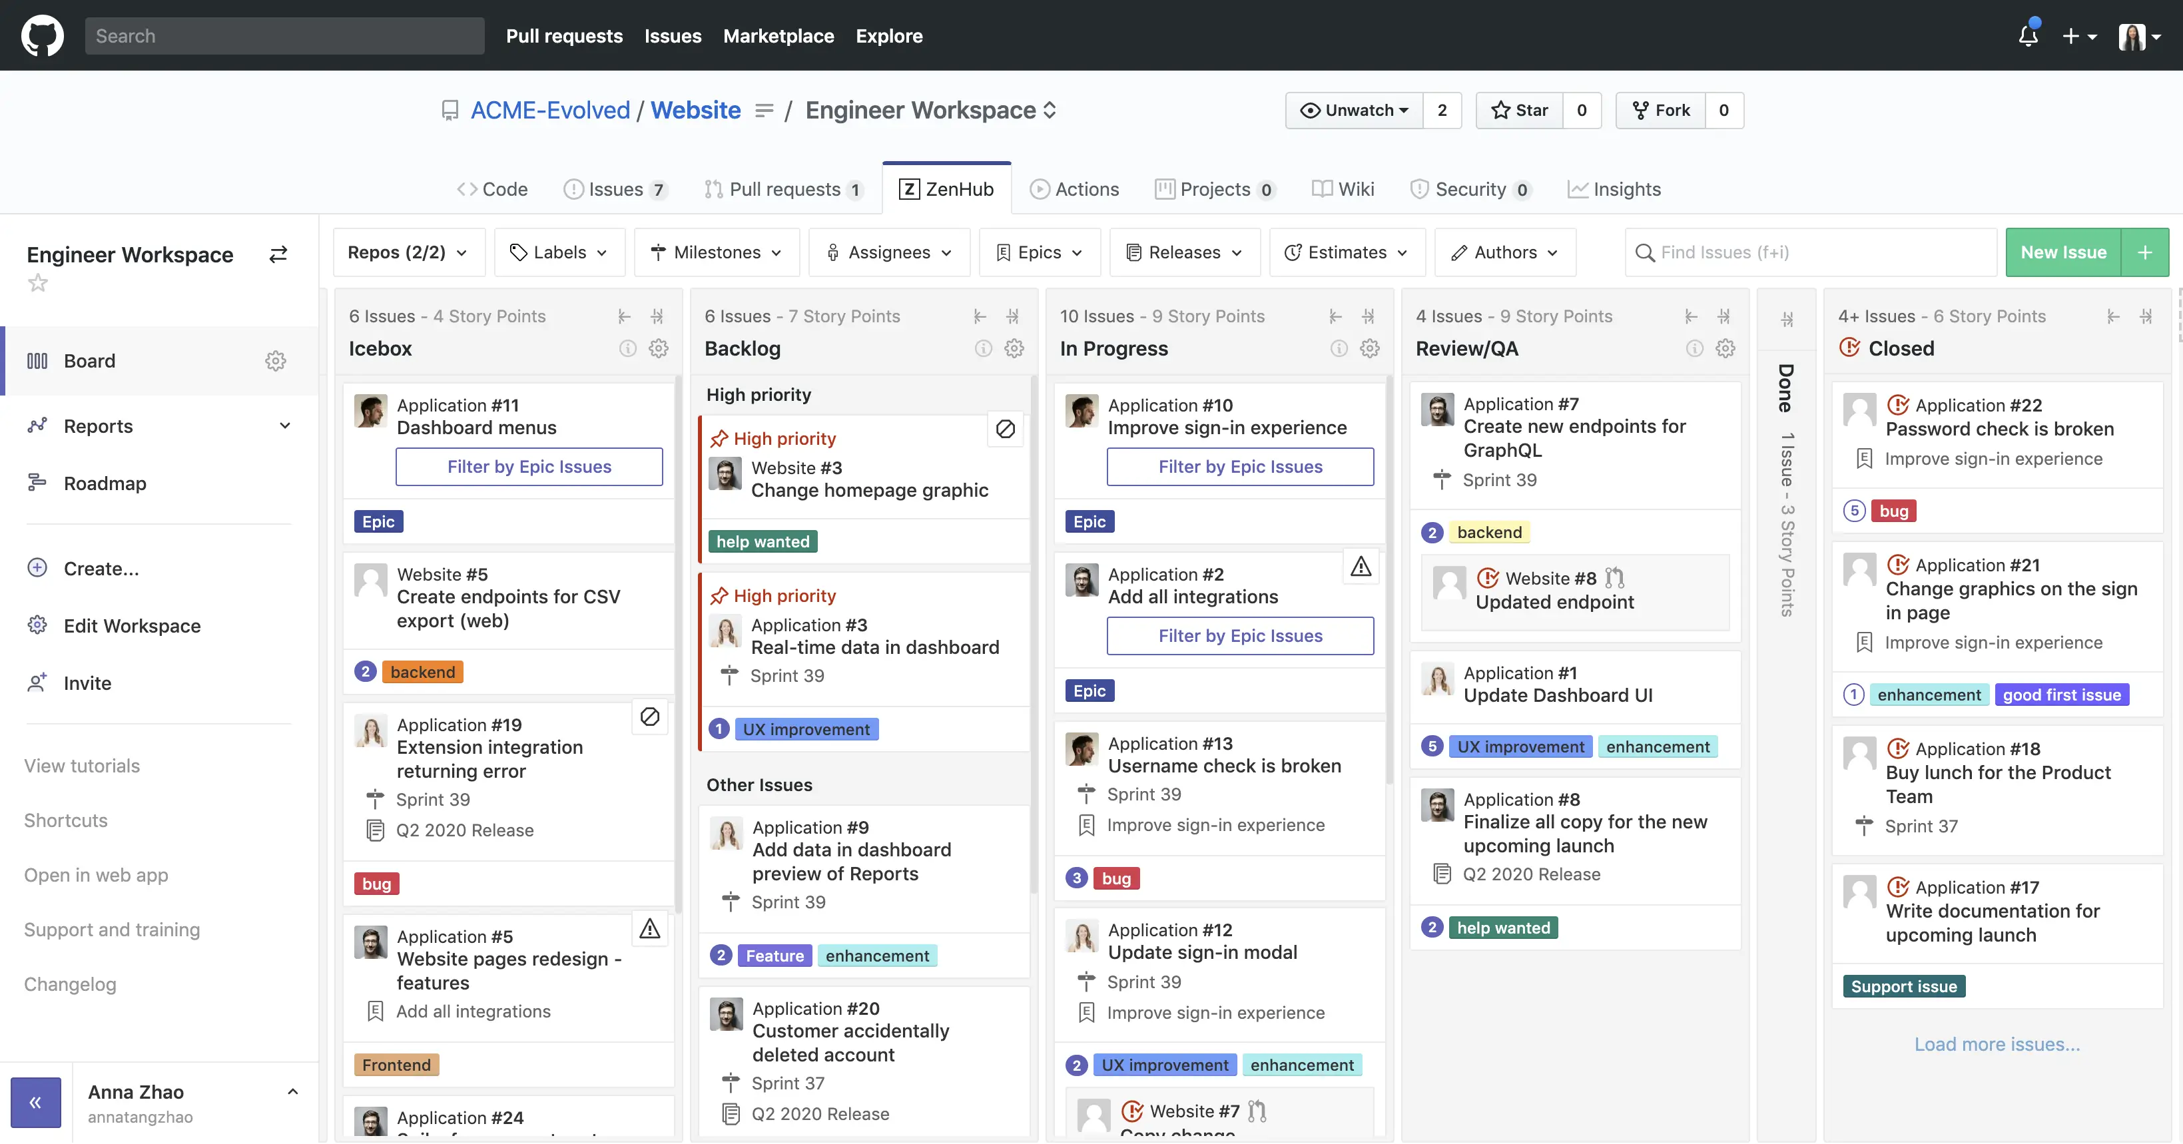The image size is (2183, 1144).
Task: Open the Labels filter dropdown
Action: tap(559, 252)
